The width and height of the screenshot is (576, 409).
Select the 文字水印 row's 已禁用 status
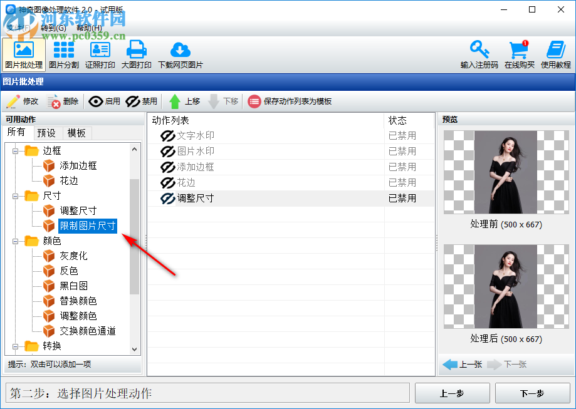pyautogui.click(x=402, y=136)
